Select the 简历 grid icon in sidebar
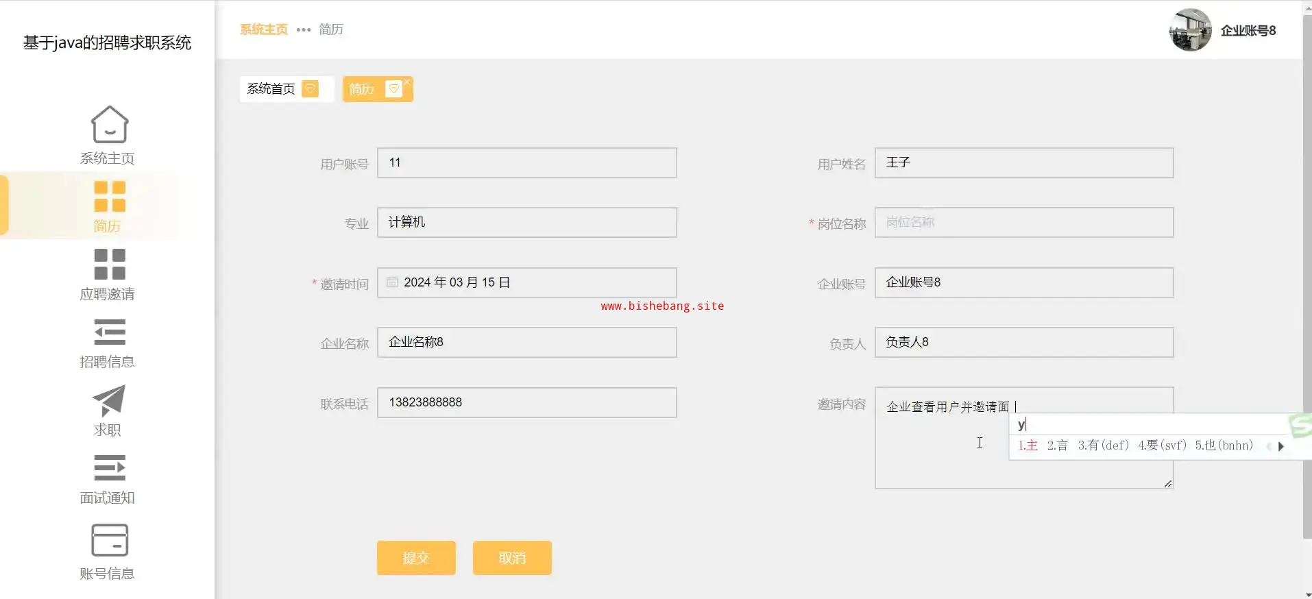Viewport: 1312px width, 599px height. 109,197
